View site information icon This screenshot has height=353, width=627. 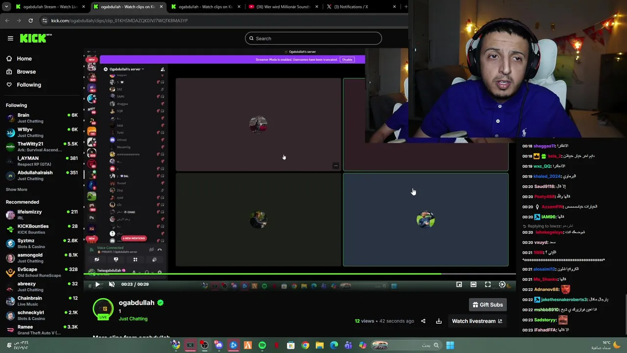pyautogui.click(x=45, y=21)
